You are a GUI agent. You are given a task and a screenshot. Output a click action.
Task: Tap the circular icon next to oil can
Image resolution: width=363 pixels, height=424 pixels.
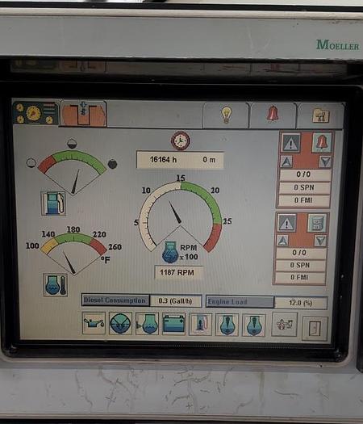click(120, 324)
